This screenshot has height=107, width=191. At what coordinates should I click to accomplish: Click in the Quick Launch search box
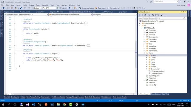165,2
